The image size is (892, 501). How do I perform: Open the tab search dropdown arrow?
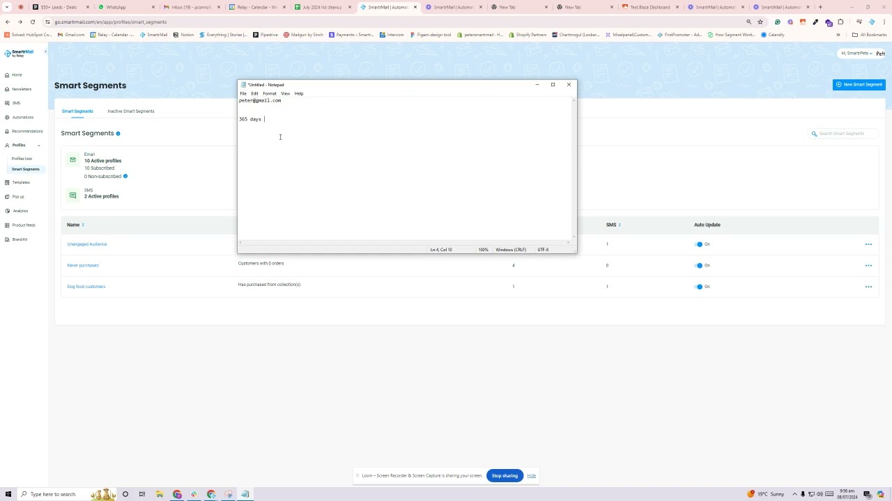[x=7, y=7]
